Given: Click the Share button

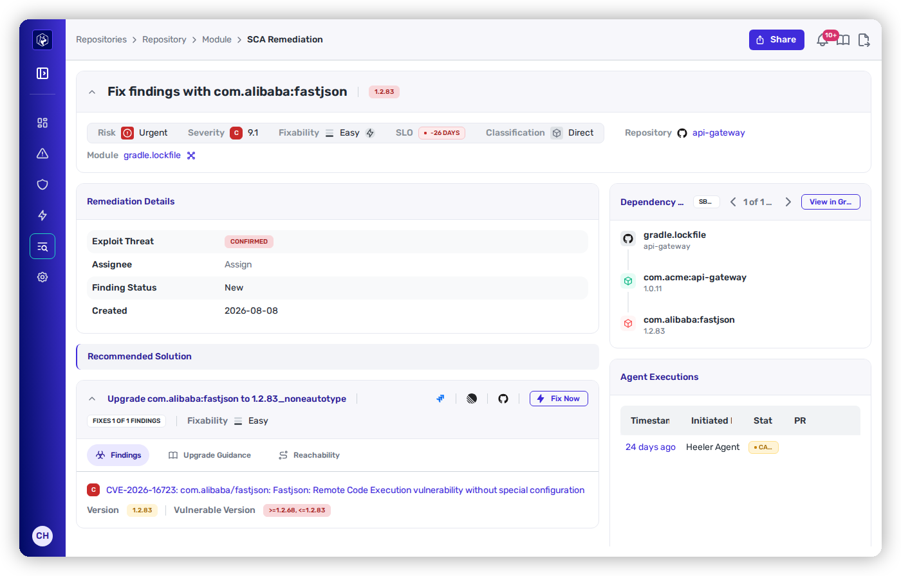Looking at the screenshot, I should point(777,40).
